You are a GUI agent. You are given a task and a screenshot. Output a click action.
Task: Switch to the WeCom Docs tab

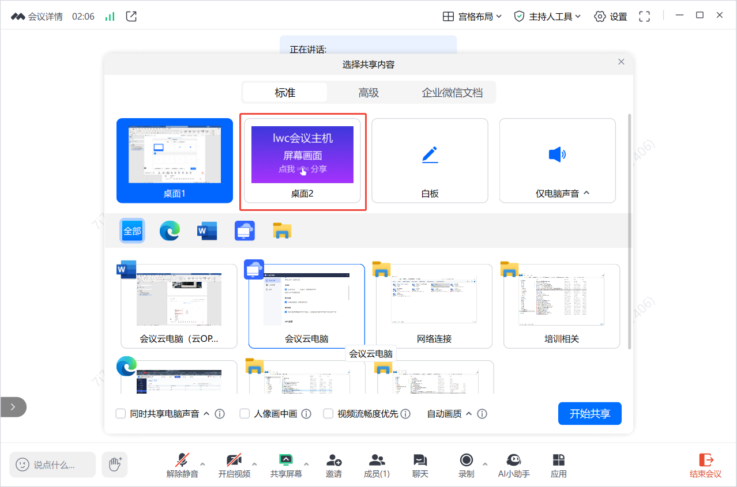[x=452, y=93]
